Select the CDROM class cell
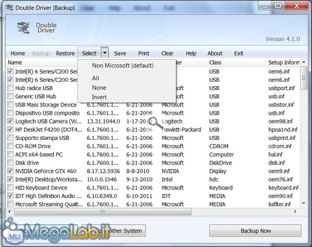Image resolution: width=312 pixels, height=247 pixels. (219, 146)
